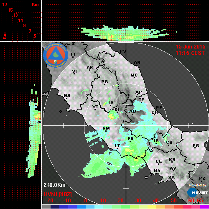
Task: Click the PG province label
Action: click(104, 82)
